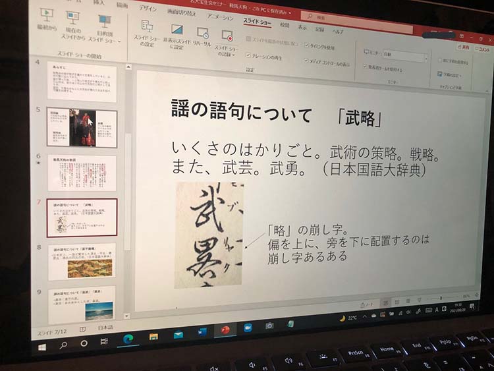Click the accessibility check icon in status bar

82,329
